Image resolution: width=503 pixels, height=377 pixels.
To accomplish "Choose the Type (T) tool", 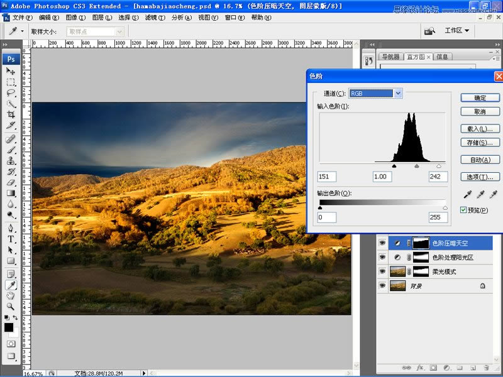I will pyautogui.click(x=11, y=239).
